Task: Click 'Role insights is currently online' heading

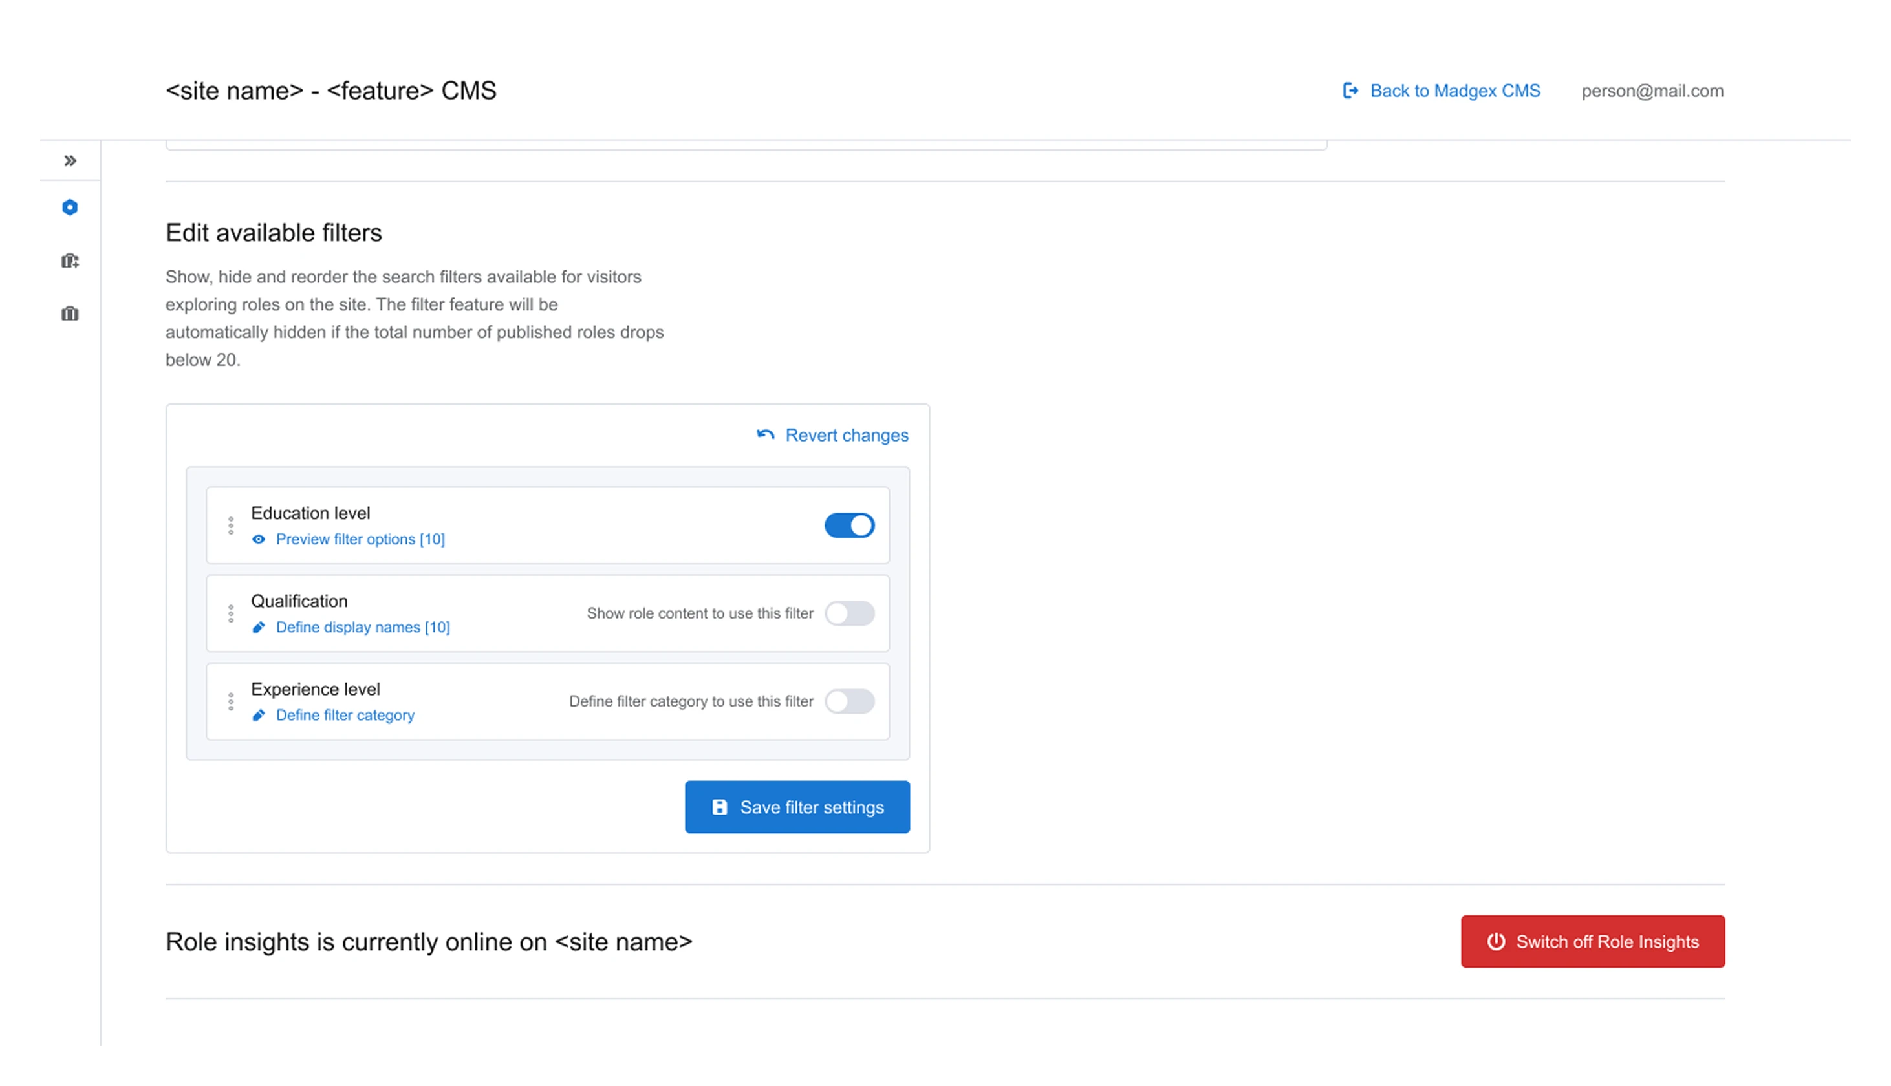Action: [x=429, y=941]
